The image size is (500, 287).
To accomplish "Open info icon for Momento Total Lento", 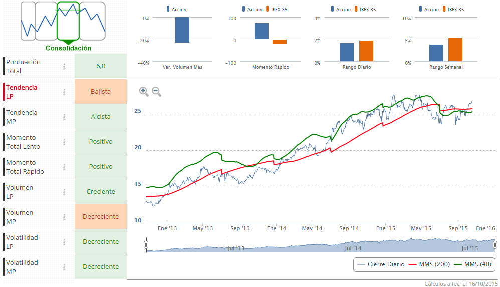I will pos(64,142).
